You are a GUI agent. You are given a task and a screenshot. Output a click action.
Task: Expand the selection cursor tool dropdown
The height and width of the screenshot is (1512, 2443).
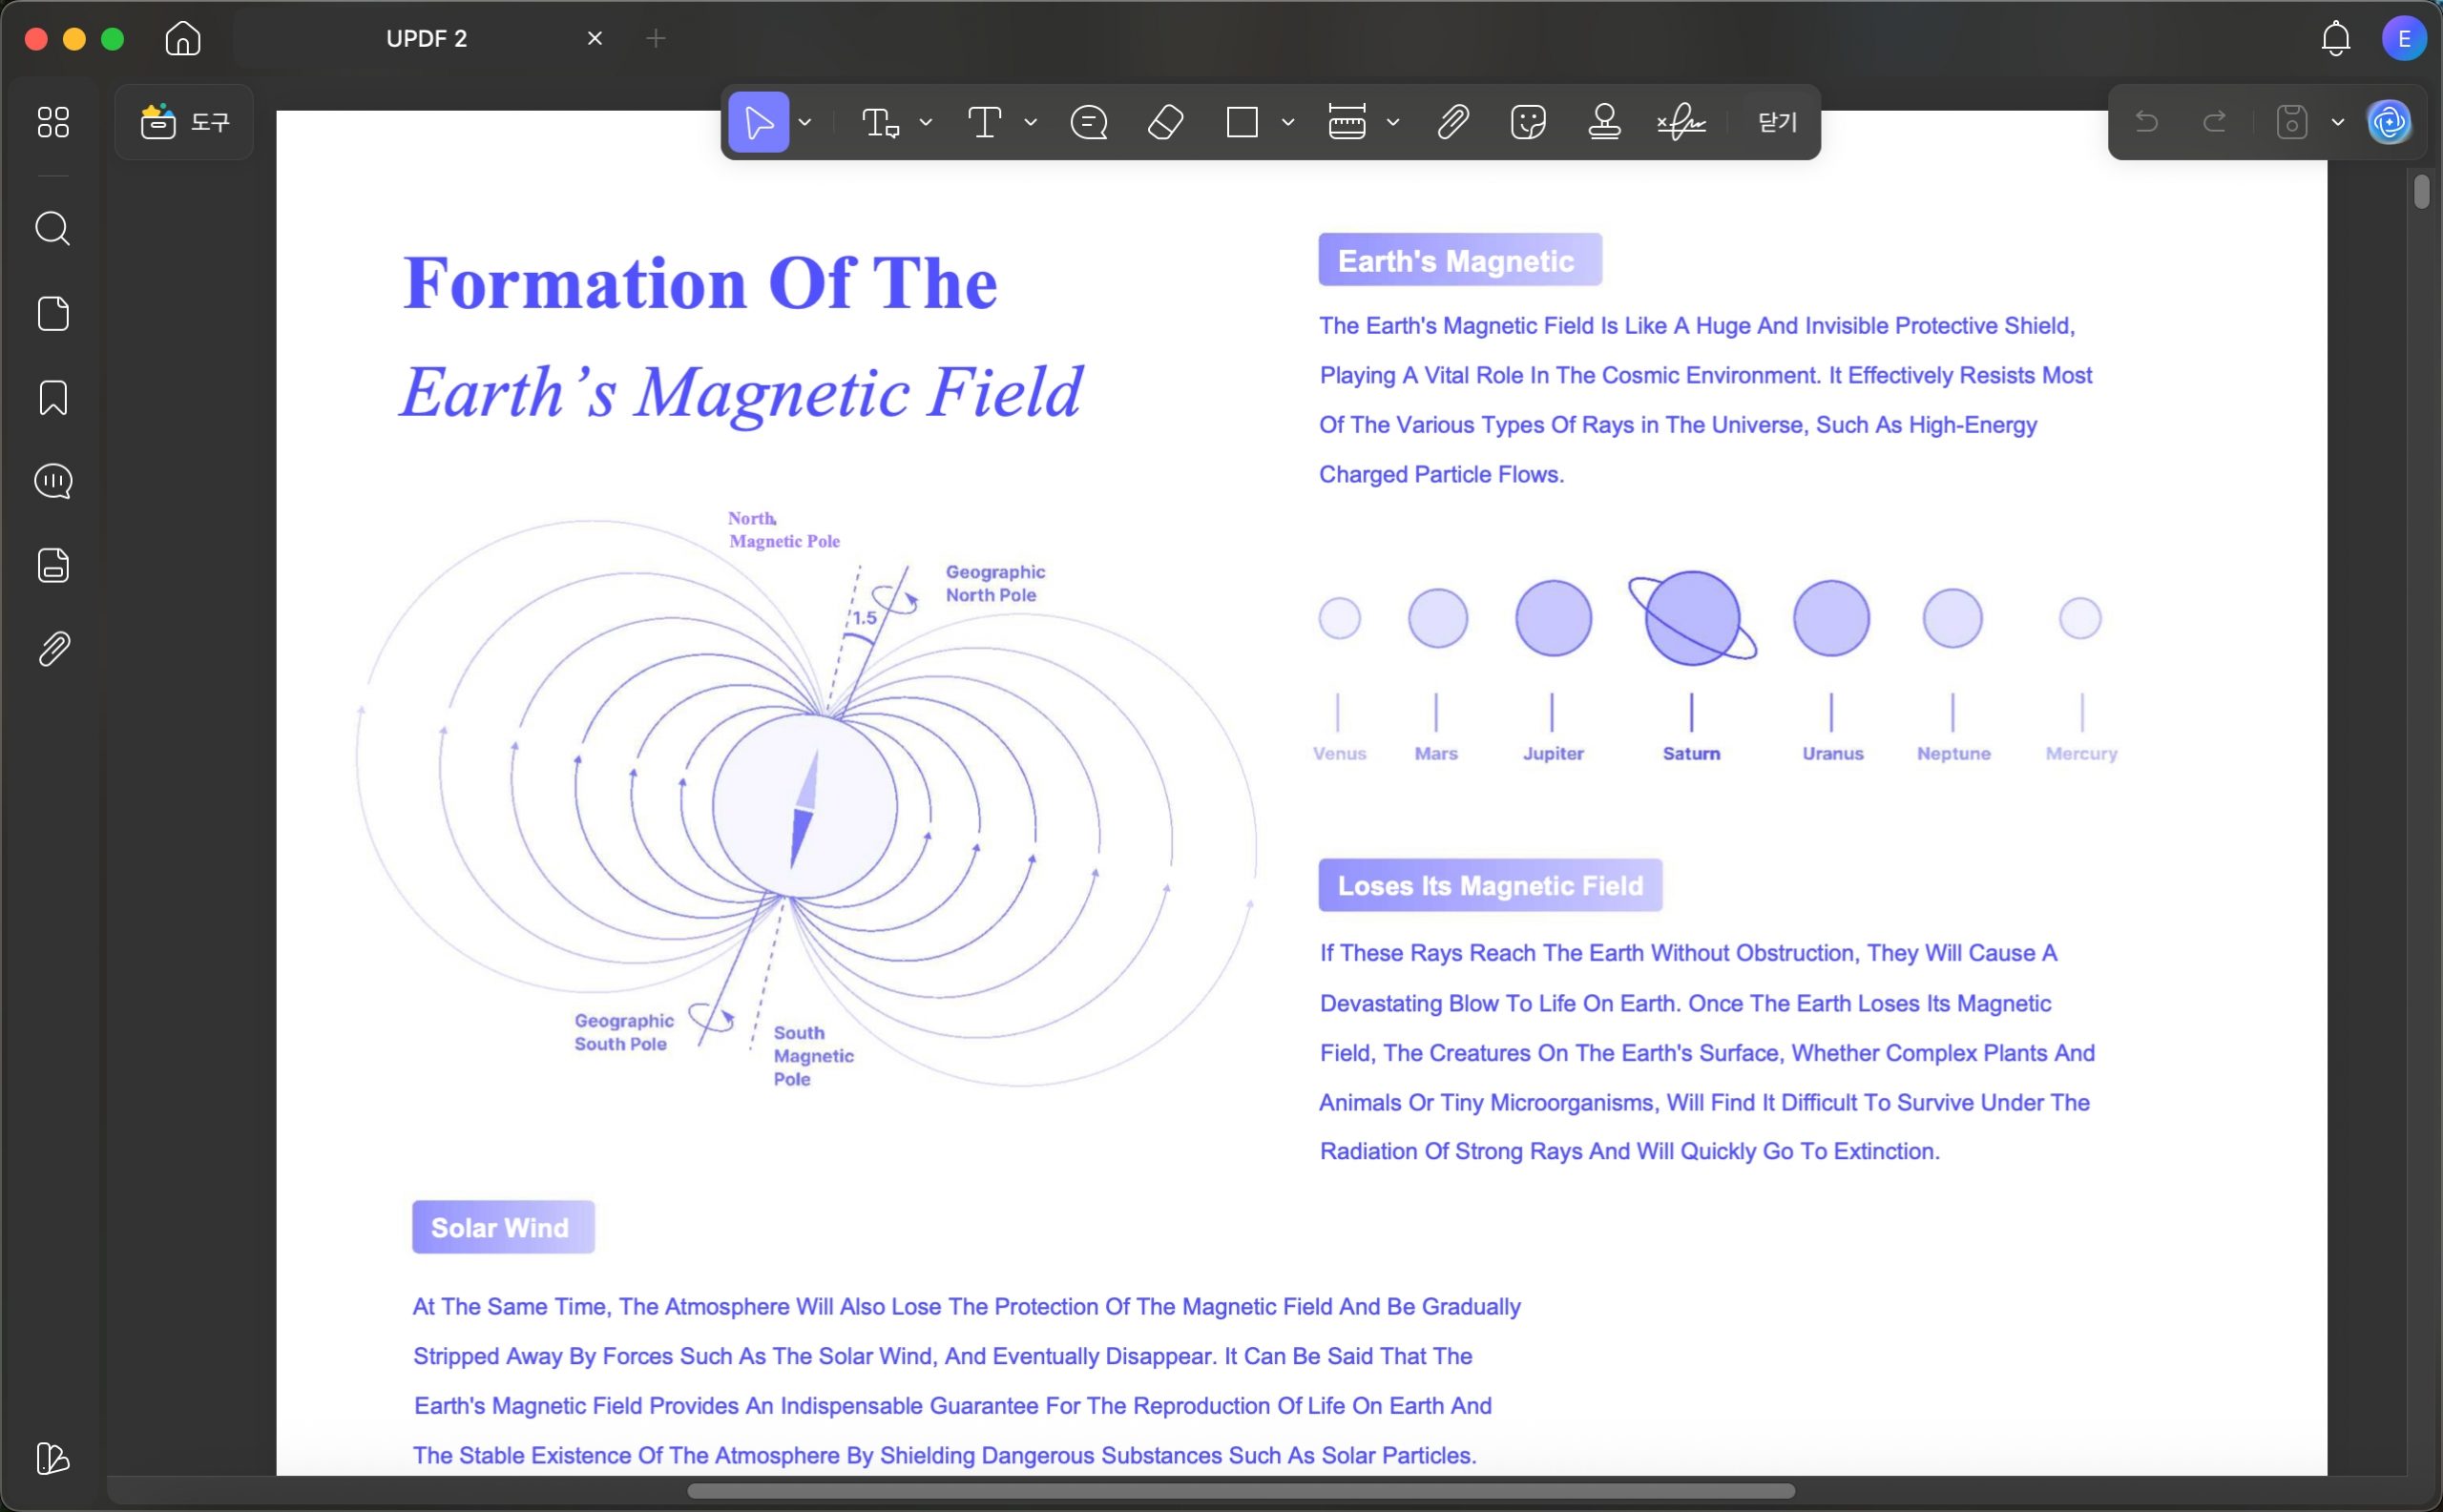(805, 122)
